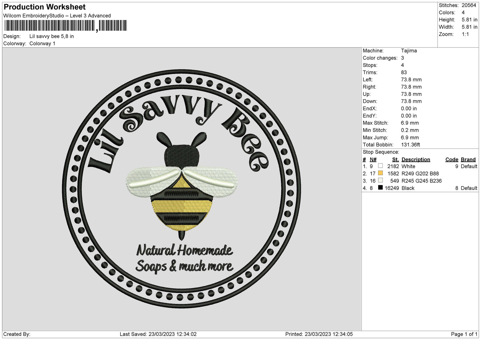This screenshot has width=481, height=340.
Task: Click the Max Jump value '6.9 mm'
Action: [x=410, y=138]
